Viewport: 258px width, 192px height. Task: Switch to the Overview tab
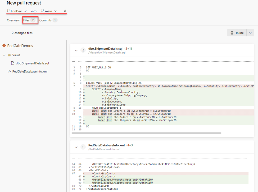[x=13, y=20]
